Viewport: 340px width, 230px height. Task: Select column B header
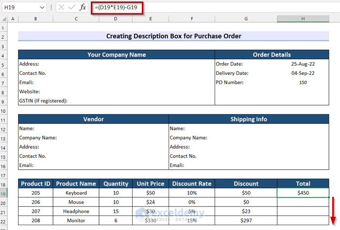point(35,19)
